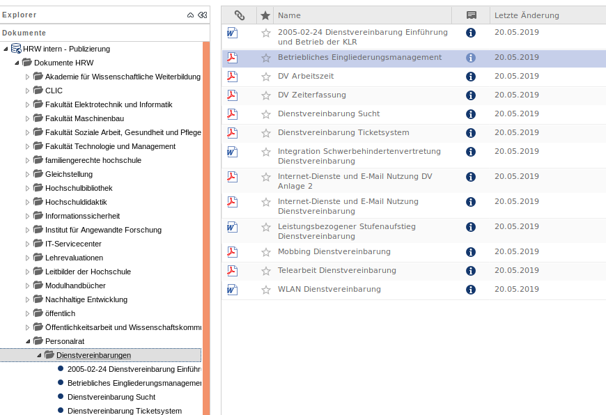Viewport: 606px width, 415px height.
Task: Click the comments column header icon
Action: tap(471, 15)
